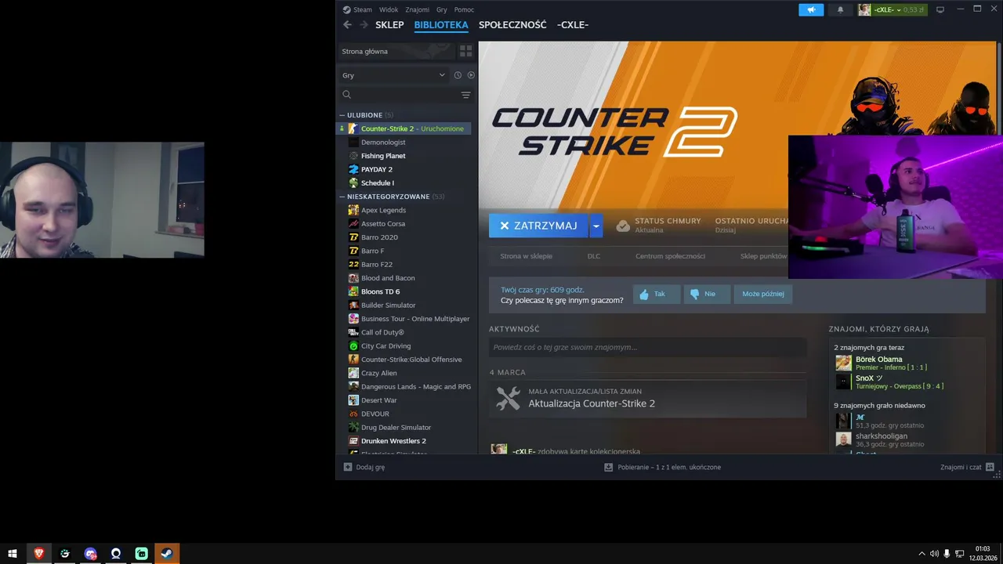Open advanced filter settings icon
Screen dimensions: 1003x564
coord(465,95)
